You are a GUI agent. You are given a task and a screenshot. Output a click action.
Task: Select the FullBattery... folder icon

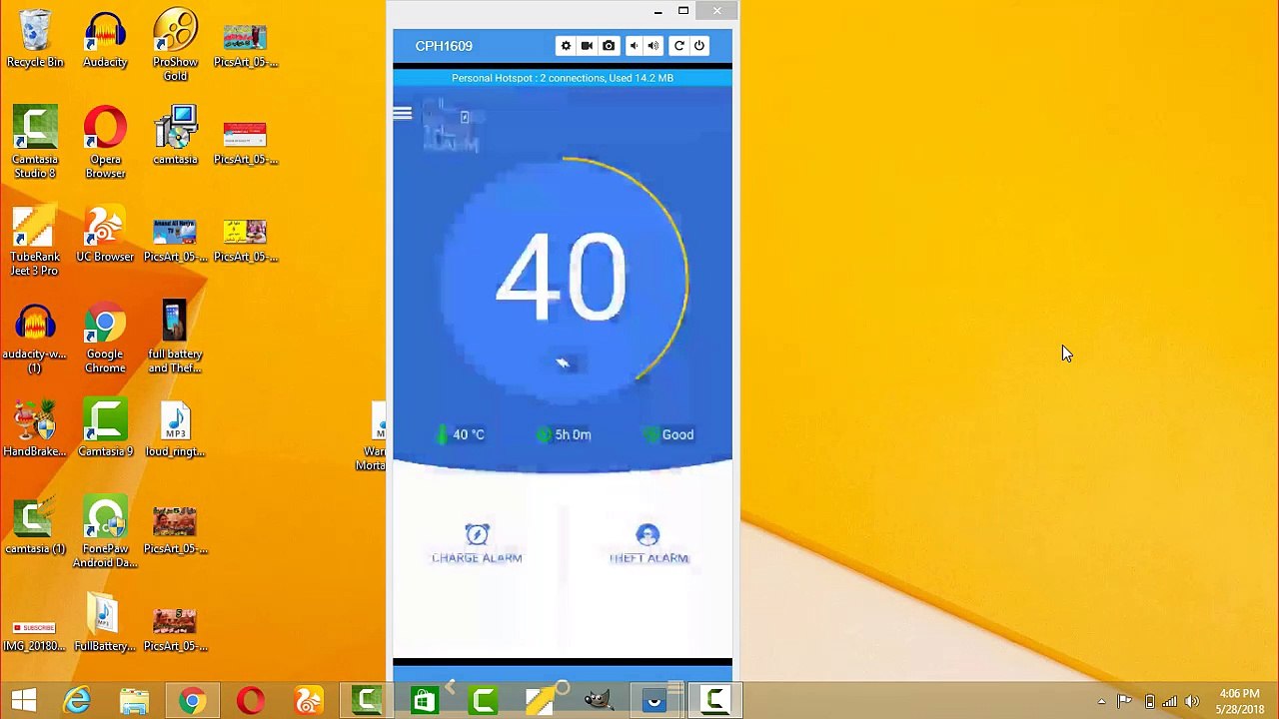(x=105, y=624)
